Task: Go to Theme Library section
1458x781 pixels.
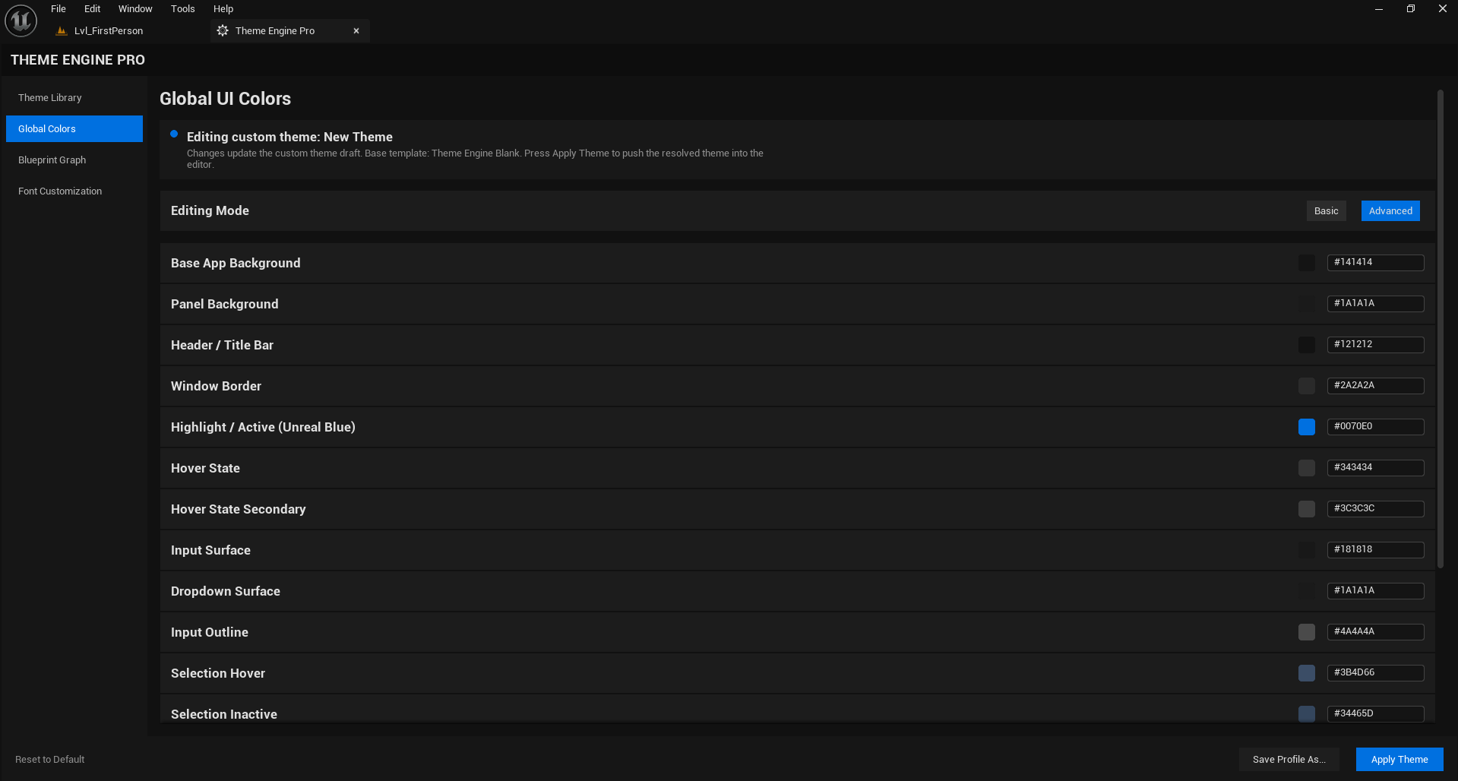Action: [x=74, y=98]
